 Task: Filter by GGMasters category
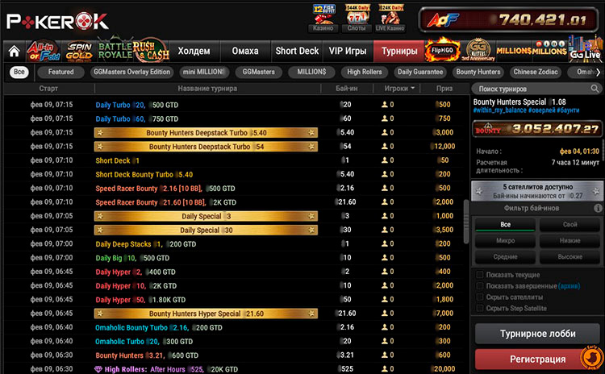pos(258,72)
